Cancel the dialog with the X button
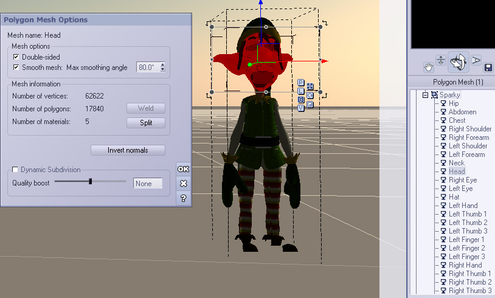The height and width of the screenshot is (298, 495). point(184,184)
